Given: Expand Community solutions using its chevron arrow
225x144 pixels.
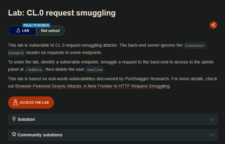Looking at the screenshot, I should [212, 135].
